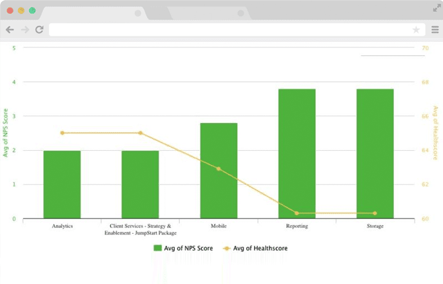Click the green Avg of NPS Score legend swatch
443x284 pixels.
[x=157, y=248]
